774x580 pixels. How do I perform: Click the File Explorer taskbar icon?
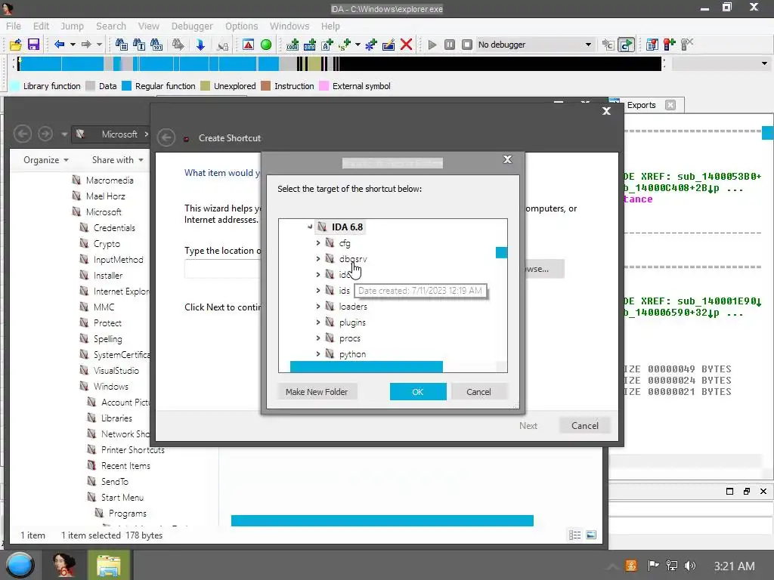click(x=109, y=565)
